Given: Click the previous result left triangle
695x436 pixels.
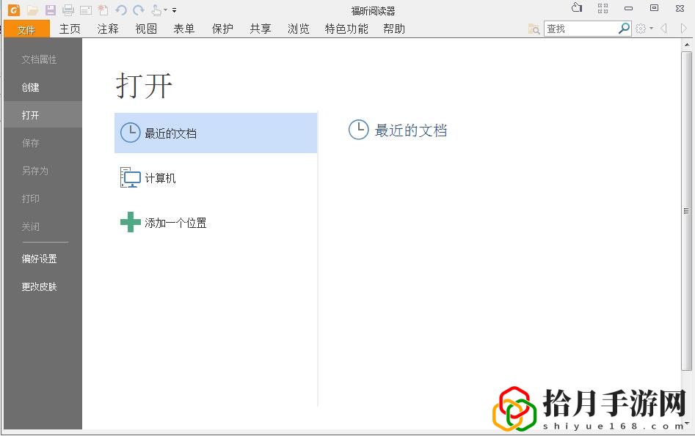Looking at the screenshot, I should (x=664, y=29).
